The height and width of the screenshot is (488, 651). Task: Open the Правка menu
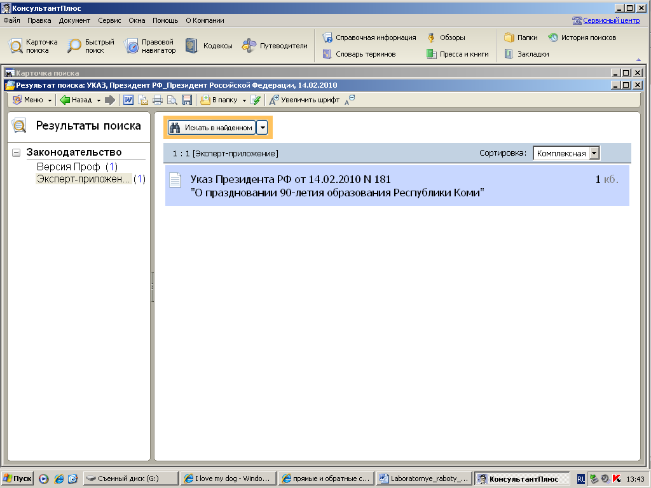pyautogui.click(x=39, y=20)
